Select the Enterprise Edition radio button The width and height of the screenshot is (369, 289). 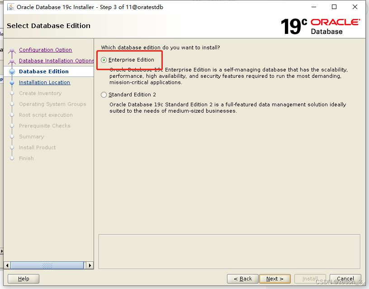coord(104,60)
